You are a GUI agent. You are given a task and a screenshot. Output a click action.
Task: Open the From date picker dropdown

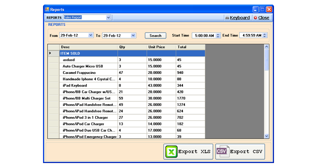point(91,35)
